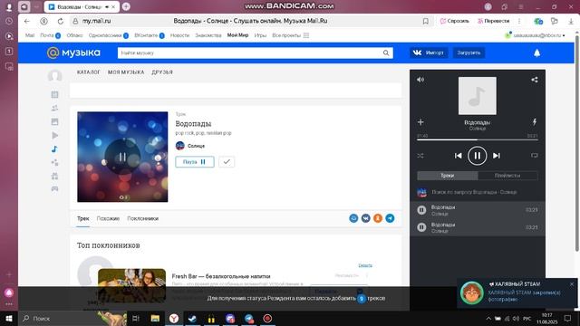Select the Похожие tab
Image resolution: width=580 pixels, height=326 pixels.
pos(108,218)
